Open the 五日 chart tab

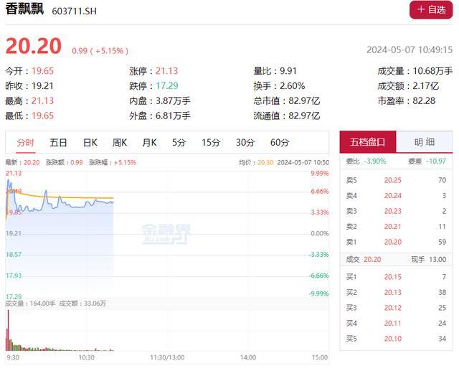tap(58, 142)
